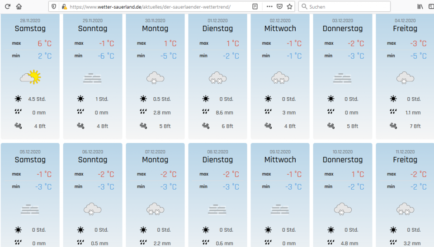The height and width of the screenshot is (247, 434).
Task: Bookmark this page with star
Action: click(290, 7)
